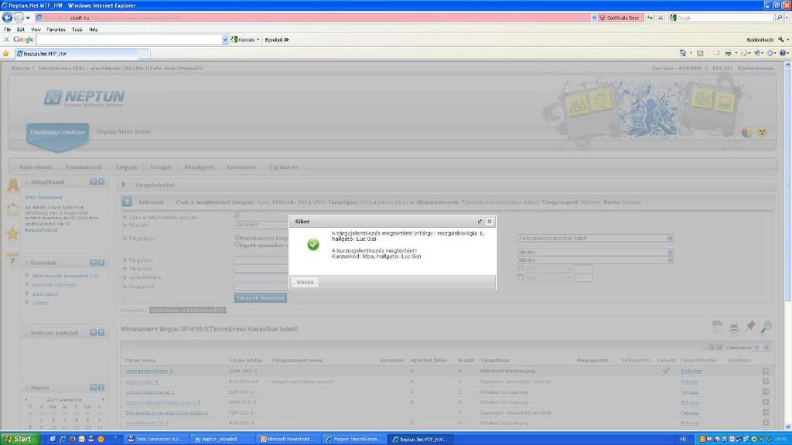Click the pink address bar field
Viewport: 792px width, 445px height.
click(x=312, y=18)
